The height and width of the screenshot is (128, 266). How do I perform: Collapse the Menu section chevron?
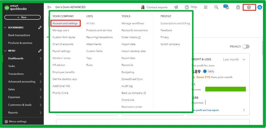tap(5, 51)
